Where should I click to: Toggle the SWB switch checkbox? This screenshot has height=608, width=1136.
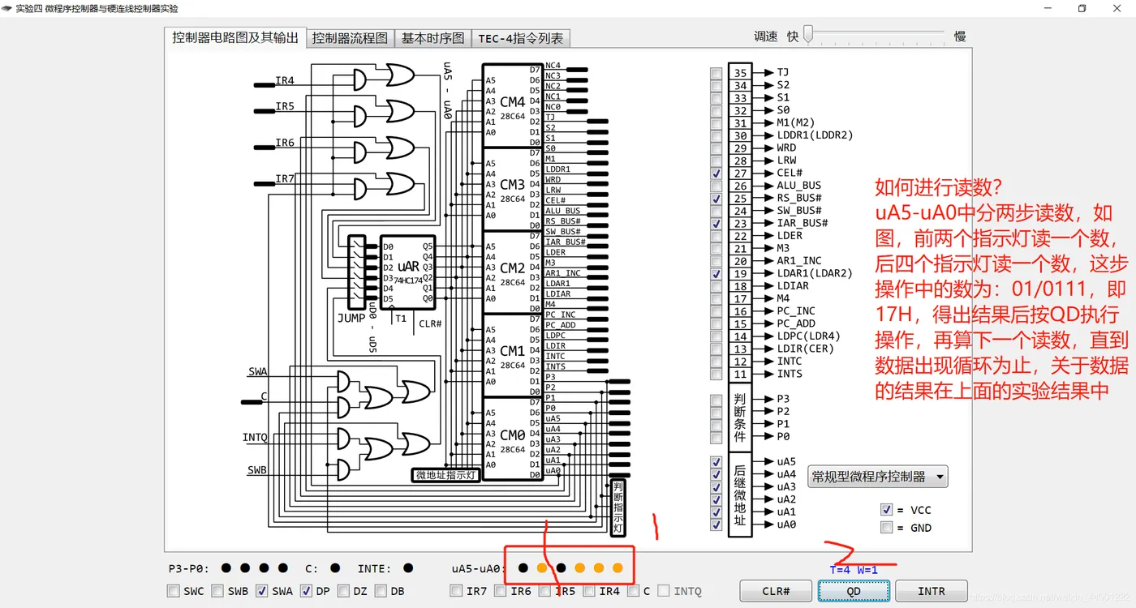pyautogui.click(x=217, y=591)
